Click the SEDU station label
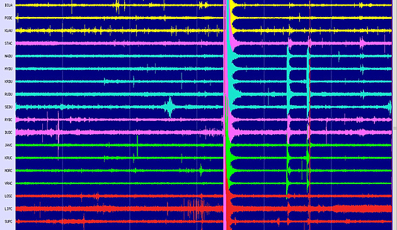The height and width of the screenshot is (230, 397). click(8, 107)
